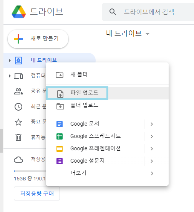Screen dimensions: 194x212
Task: Click the 내 드라이브 sidebar drive icon
Action: [x=18, y=61]
